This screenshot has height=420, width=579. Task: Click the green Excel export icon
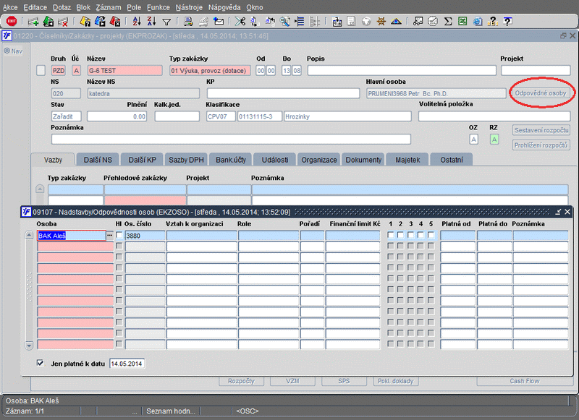(462, 22)
